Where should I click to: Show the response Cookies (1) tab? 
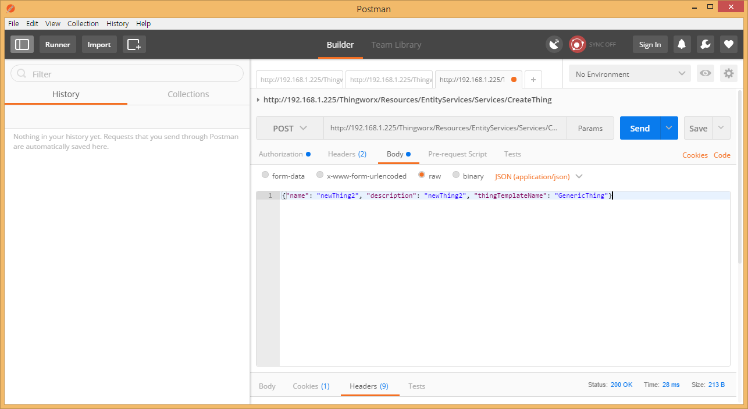(311, 386)
